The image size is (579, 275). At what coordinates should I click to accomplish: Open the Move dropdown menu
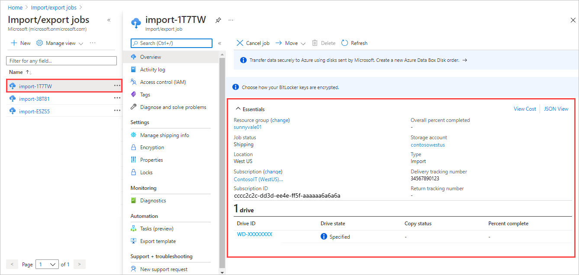coord(290,43)
